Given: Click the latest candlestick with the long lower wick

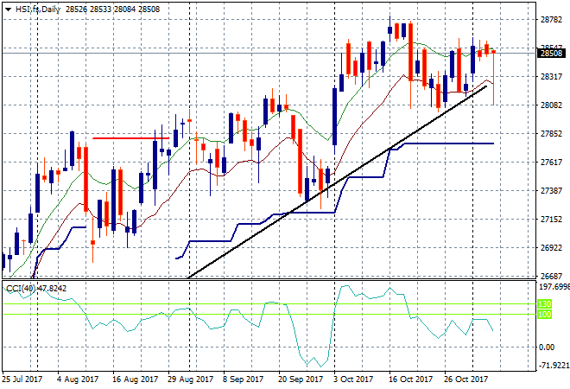Looking at the screenshot, I should pos(494,79).
